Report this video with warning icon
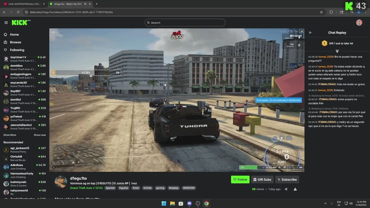The image size is (370, 208). point(295,189)
